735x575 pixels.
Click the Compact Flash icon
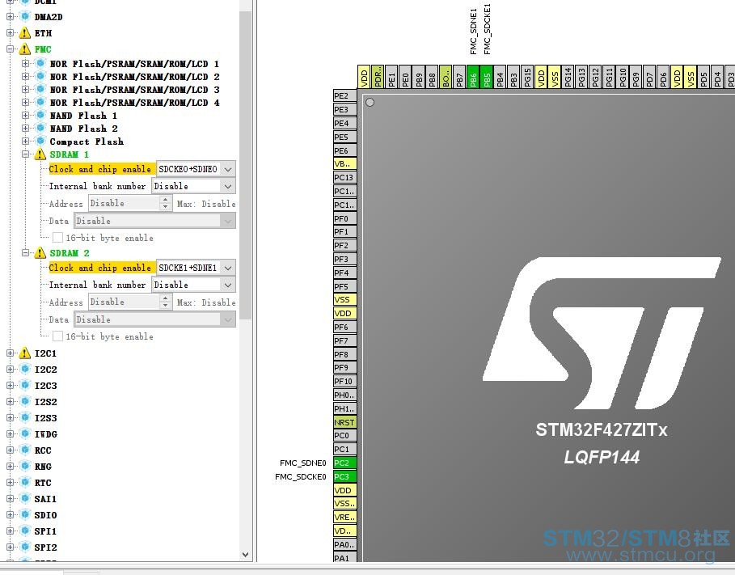tap(40, 142)
